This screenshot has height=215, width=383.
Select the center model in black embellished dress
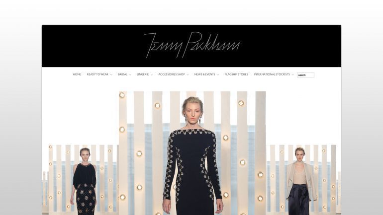pyautogui.click(x=192, y=153)
